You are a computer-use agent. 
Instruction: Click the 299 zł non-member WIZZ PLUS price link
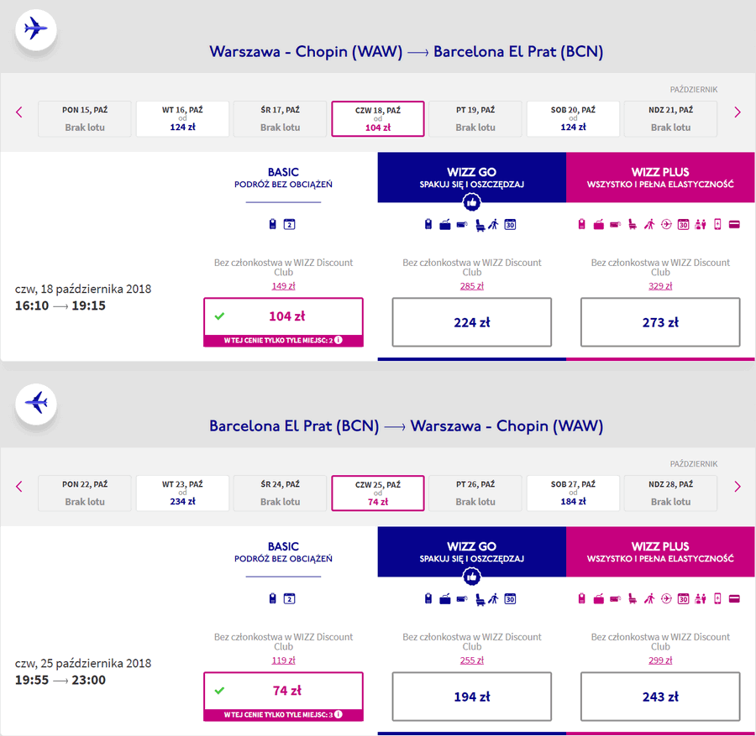click(660, 660)
